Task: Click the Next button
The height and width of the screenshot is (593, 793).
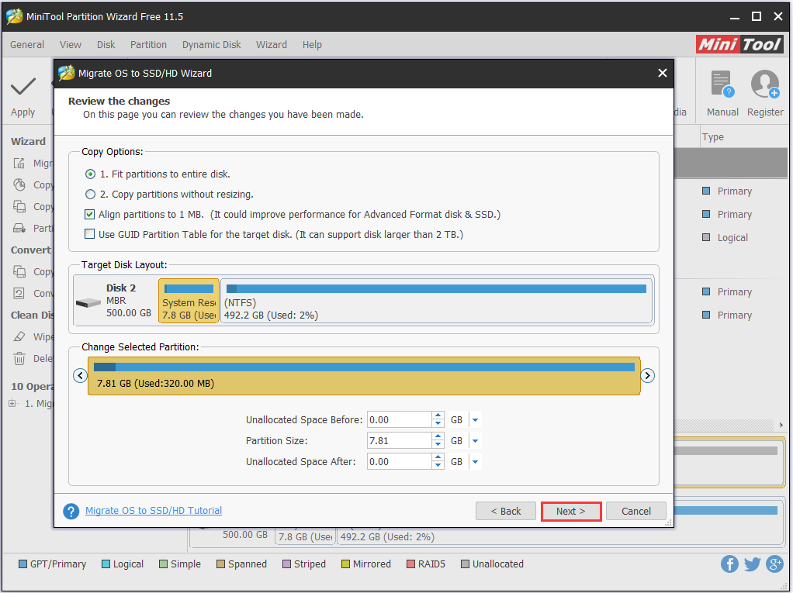Action: [571, 511]
